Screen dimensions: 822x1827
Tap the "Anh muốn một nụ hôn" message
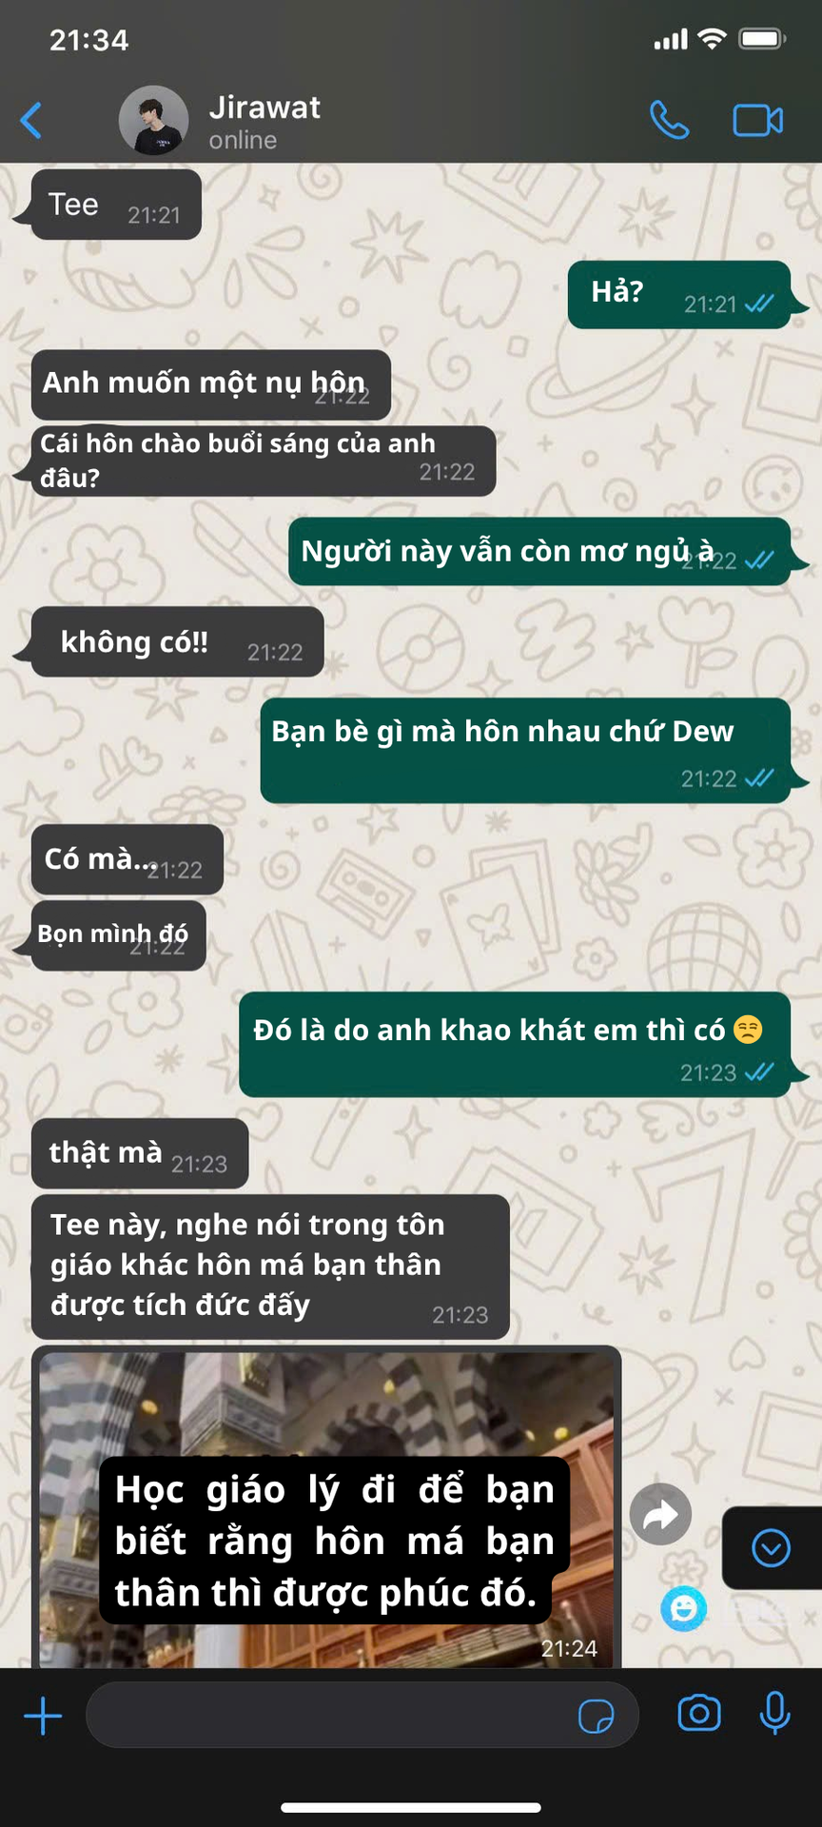(x=211, y=385)
